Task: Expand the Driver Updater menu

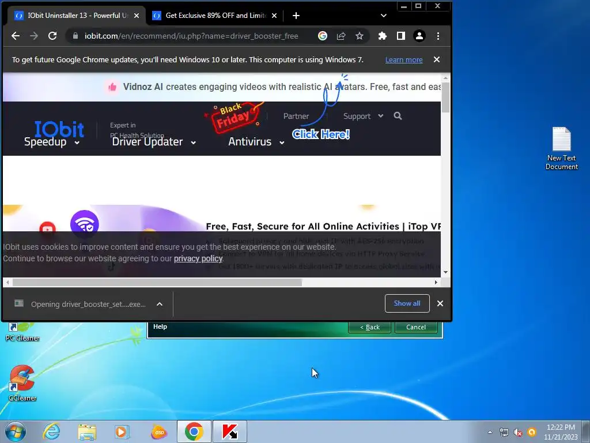Action: (x=154, y=142)
